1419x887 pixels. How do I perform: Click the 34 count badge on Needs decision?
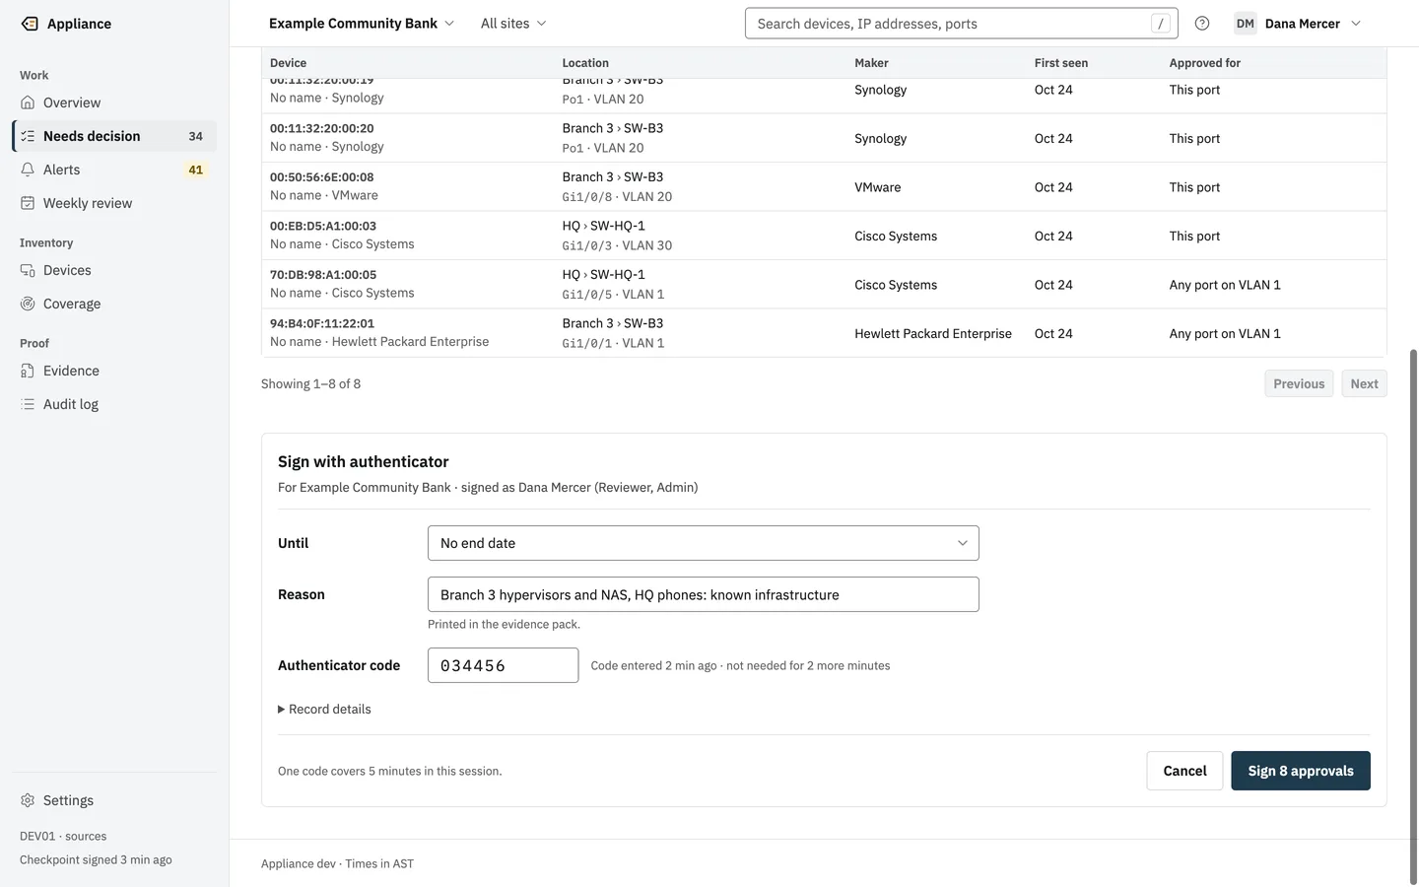point(195,136)
